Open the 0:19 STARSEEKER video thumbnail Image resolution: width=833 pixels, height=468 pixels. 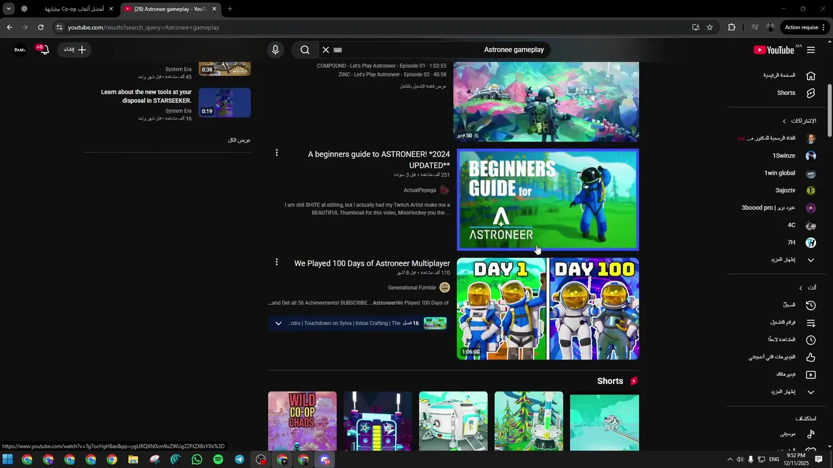click(x=225, y=103)
